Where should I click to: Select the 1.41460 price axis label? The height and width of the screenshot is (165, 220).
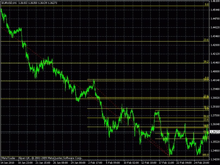pyautogui.click(x=215, y=63)
